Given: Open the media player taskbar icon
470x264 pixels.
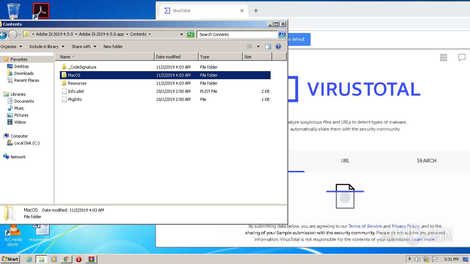Looking at the screenshot, I should point(54,259).
